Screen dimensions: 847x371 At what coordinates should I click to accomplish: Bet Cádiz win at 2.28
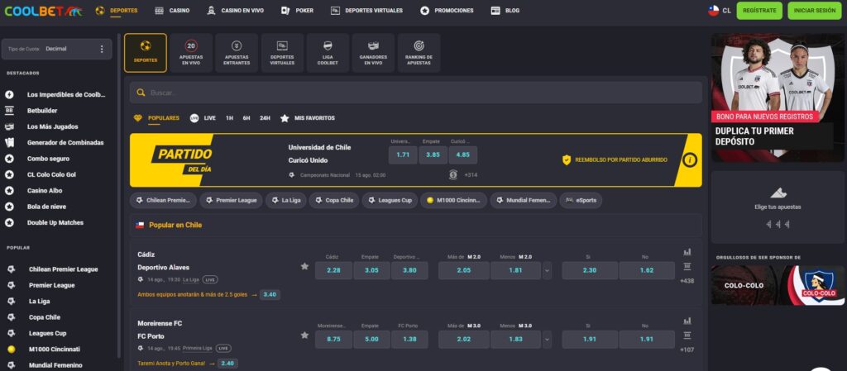334,271
